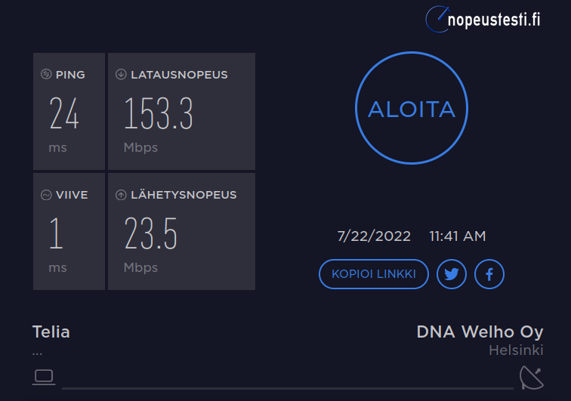Select the DNA Welho Oy server name
The height and width of the screenshot is (401, 571).
pos(480,332)
